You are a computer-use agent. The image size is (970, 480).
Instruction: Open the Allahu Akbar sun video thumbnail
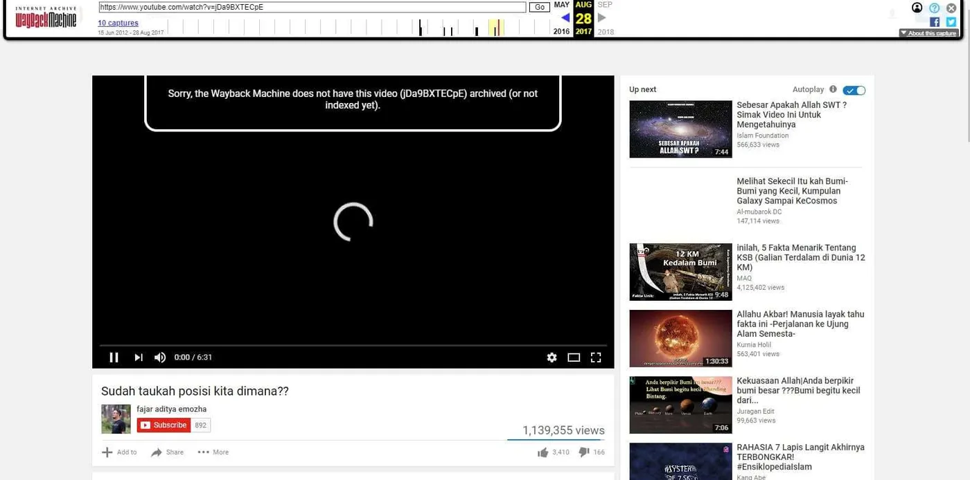680,338
